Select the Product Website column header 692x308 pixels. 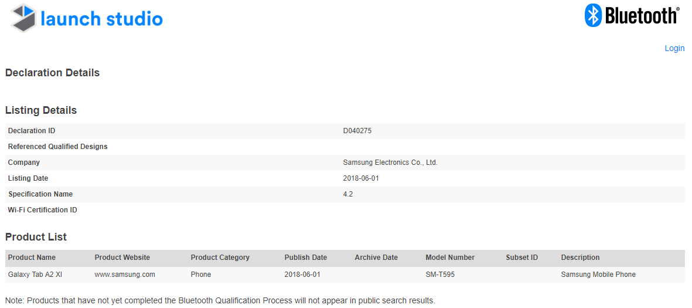pos(122,258)
